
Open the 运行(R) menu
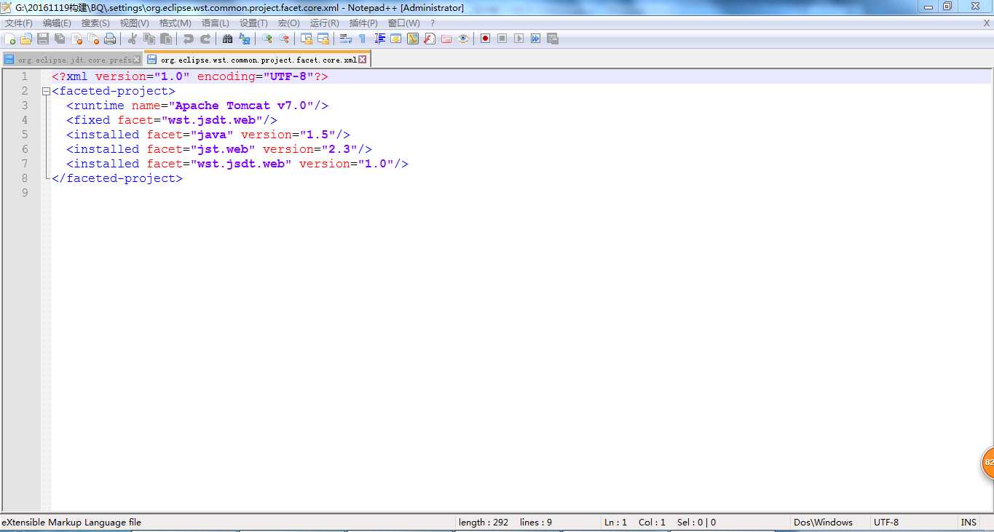pos(324,23)
